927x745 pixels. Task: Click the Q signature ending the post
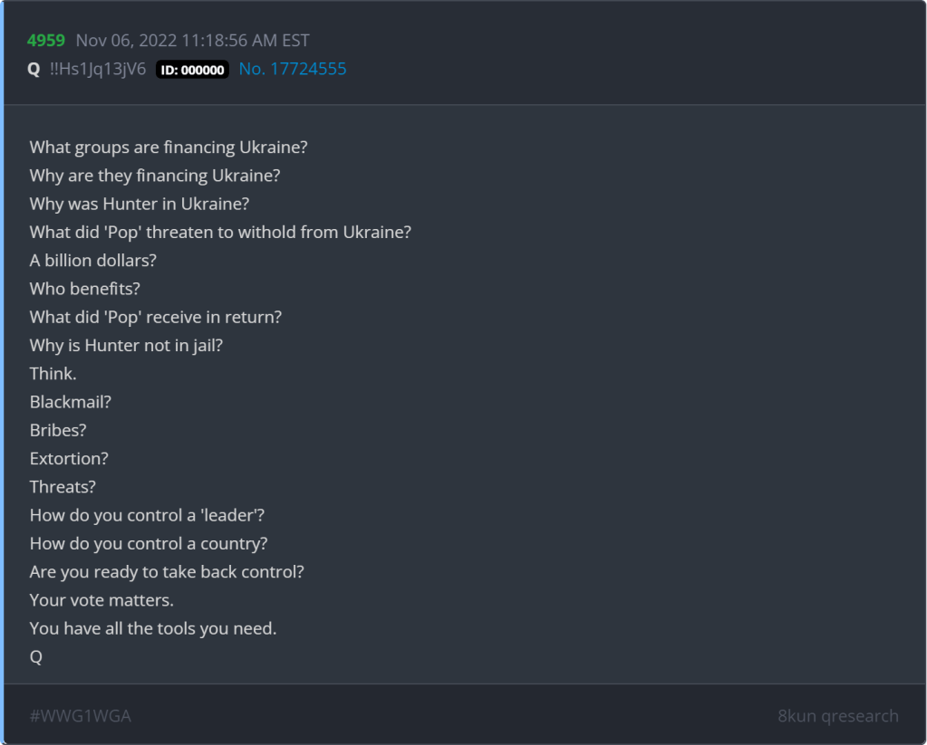click(36, 657)
